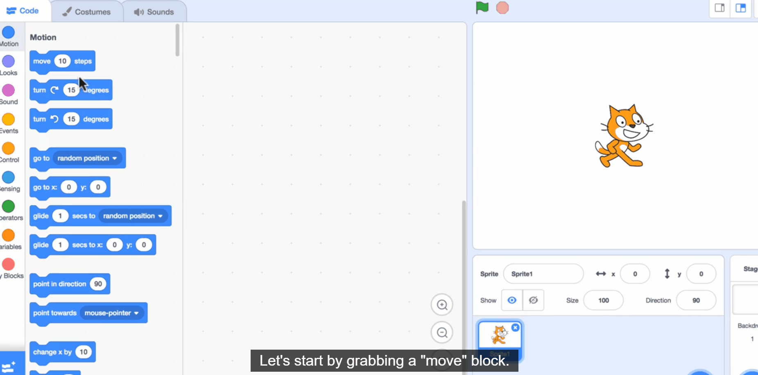The image size is (758, 375).
Task: Switch to the Costumes tab
Action: click(x=87, y=12)
